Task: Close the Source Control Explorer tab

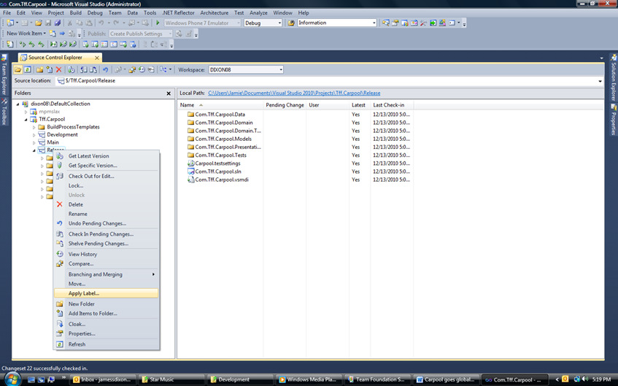Action: coord(96,58)
